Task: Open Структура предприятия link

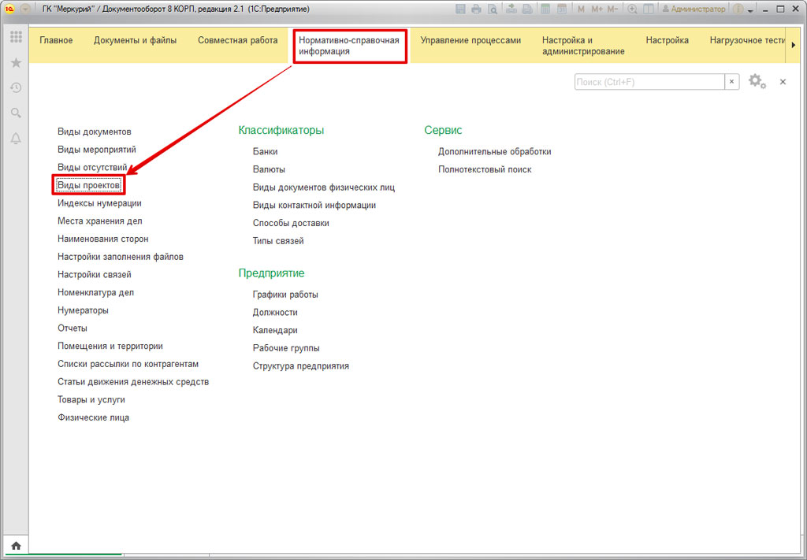Action: click(300, 366)
